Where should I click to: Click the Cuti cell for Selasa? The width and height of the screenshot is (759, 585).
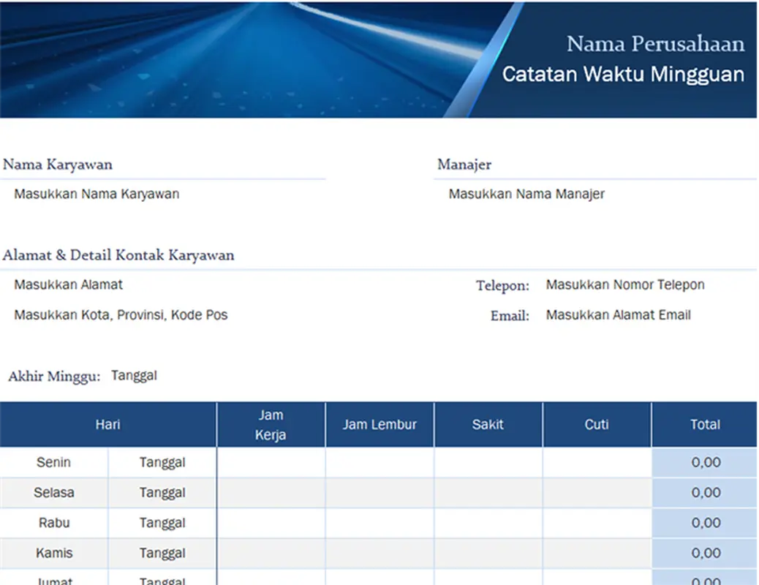(x=597, y=493)
